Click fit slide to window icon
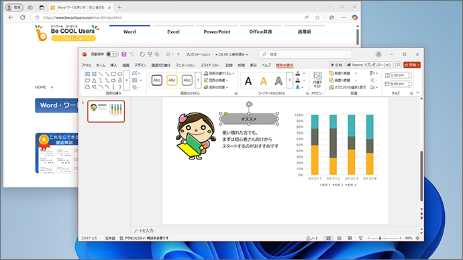Image resolution: width=463 pixels, height=260 pixels. coord(417,238)
